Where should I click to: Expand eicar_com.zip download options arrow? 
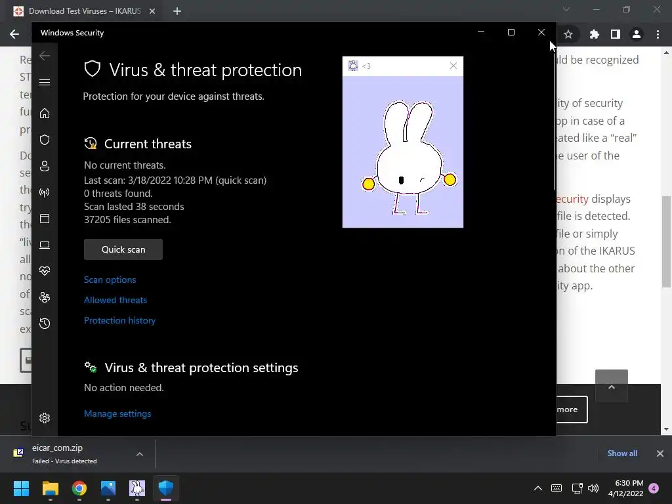coord(140,454)
